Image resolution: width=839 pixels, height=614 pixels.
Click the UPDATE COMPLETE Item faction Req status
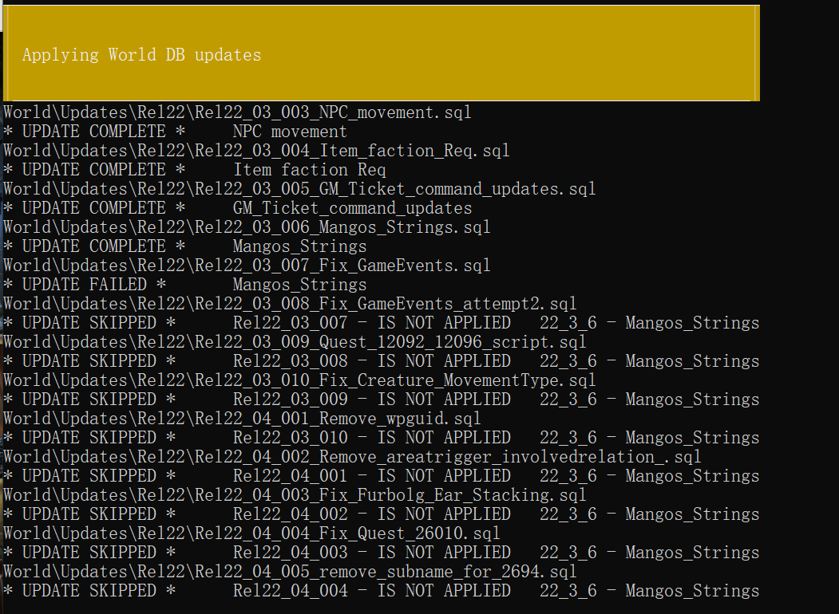point(195,170)
